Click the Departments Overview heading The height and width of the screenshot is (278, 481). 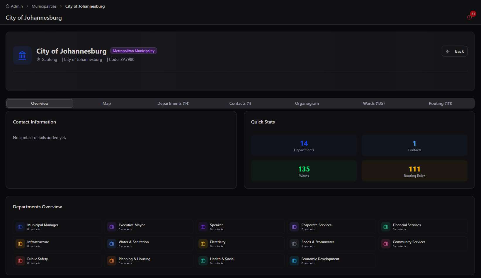point(37,207)
